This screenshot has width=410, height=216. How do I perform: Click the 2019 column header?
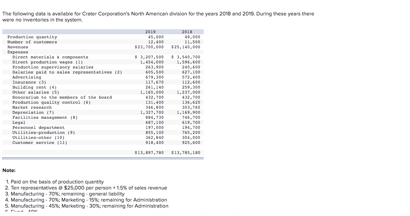tap(150, 32)
